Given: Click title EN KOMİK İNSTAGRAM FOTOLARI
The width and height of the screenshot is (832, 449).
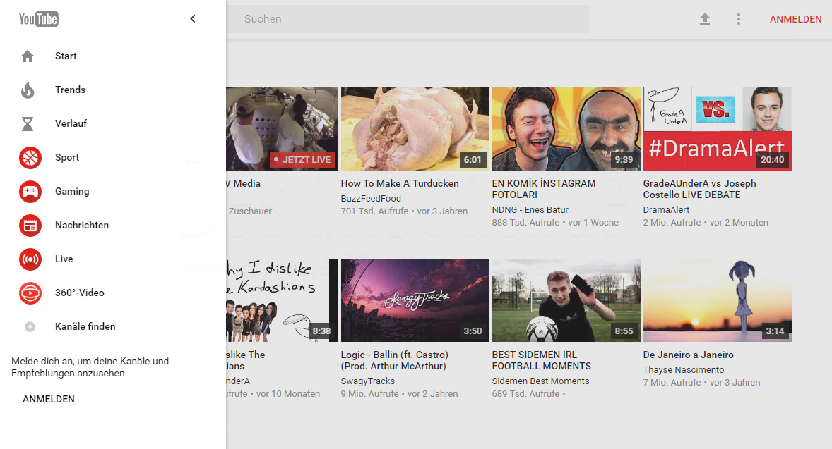Looking at the screenshot, I should coord(544,189).
